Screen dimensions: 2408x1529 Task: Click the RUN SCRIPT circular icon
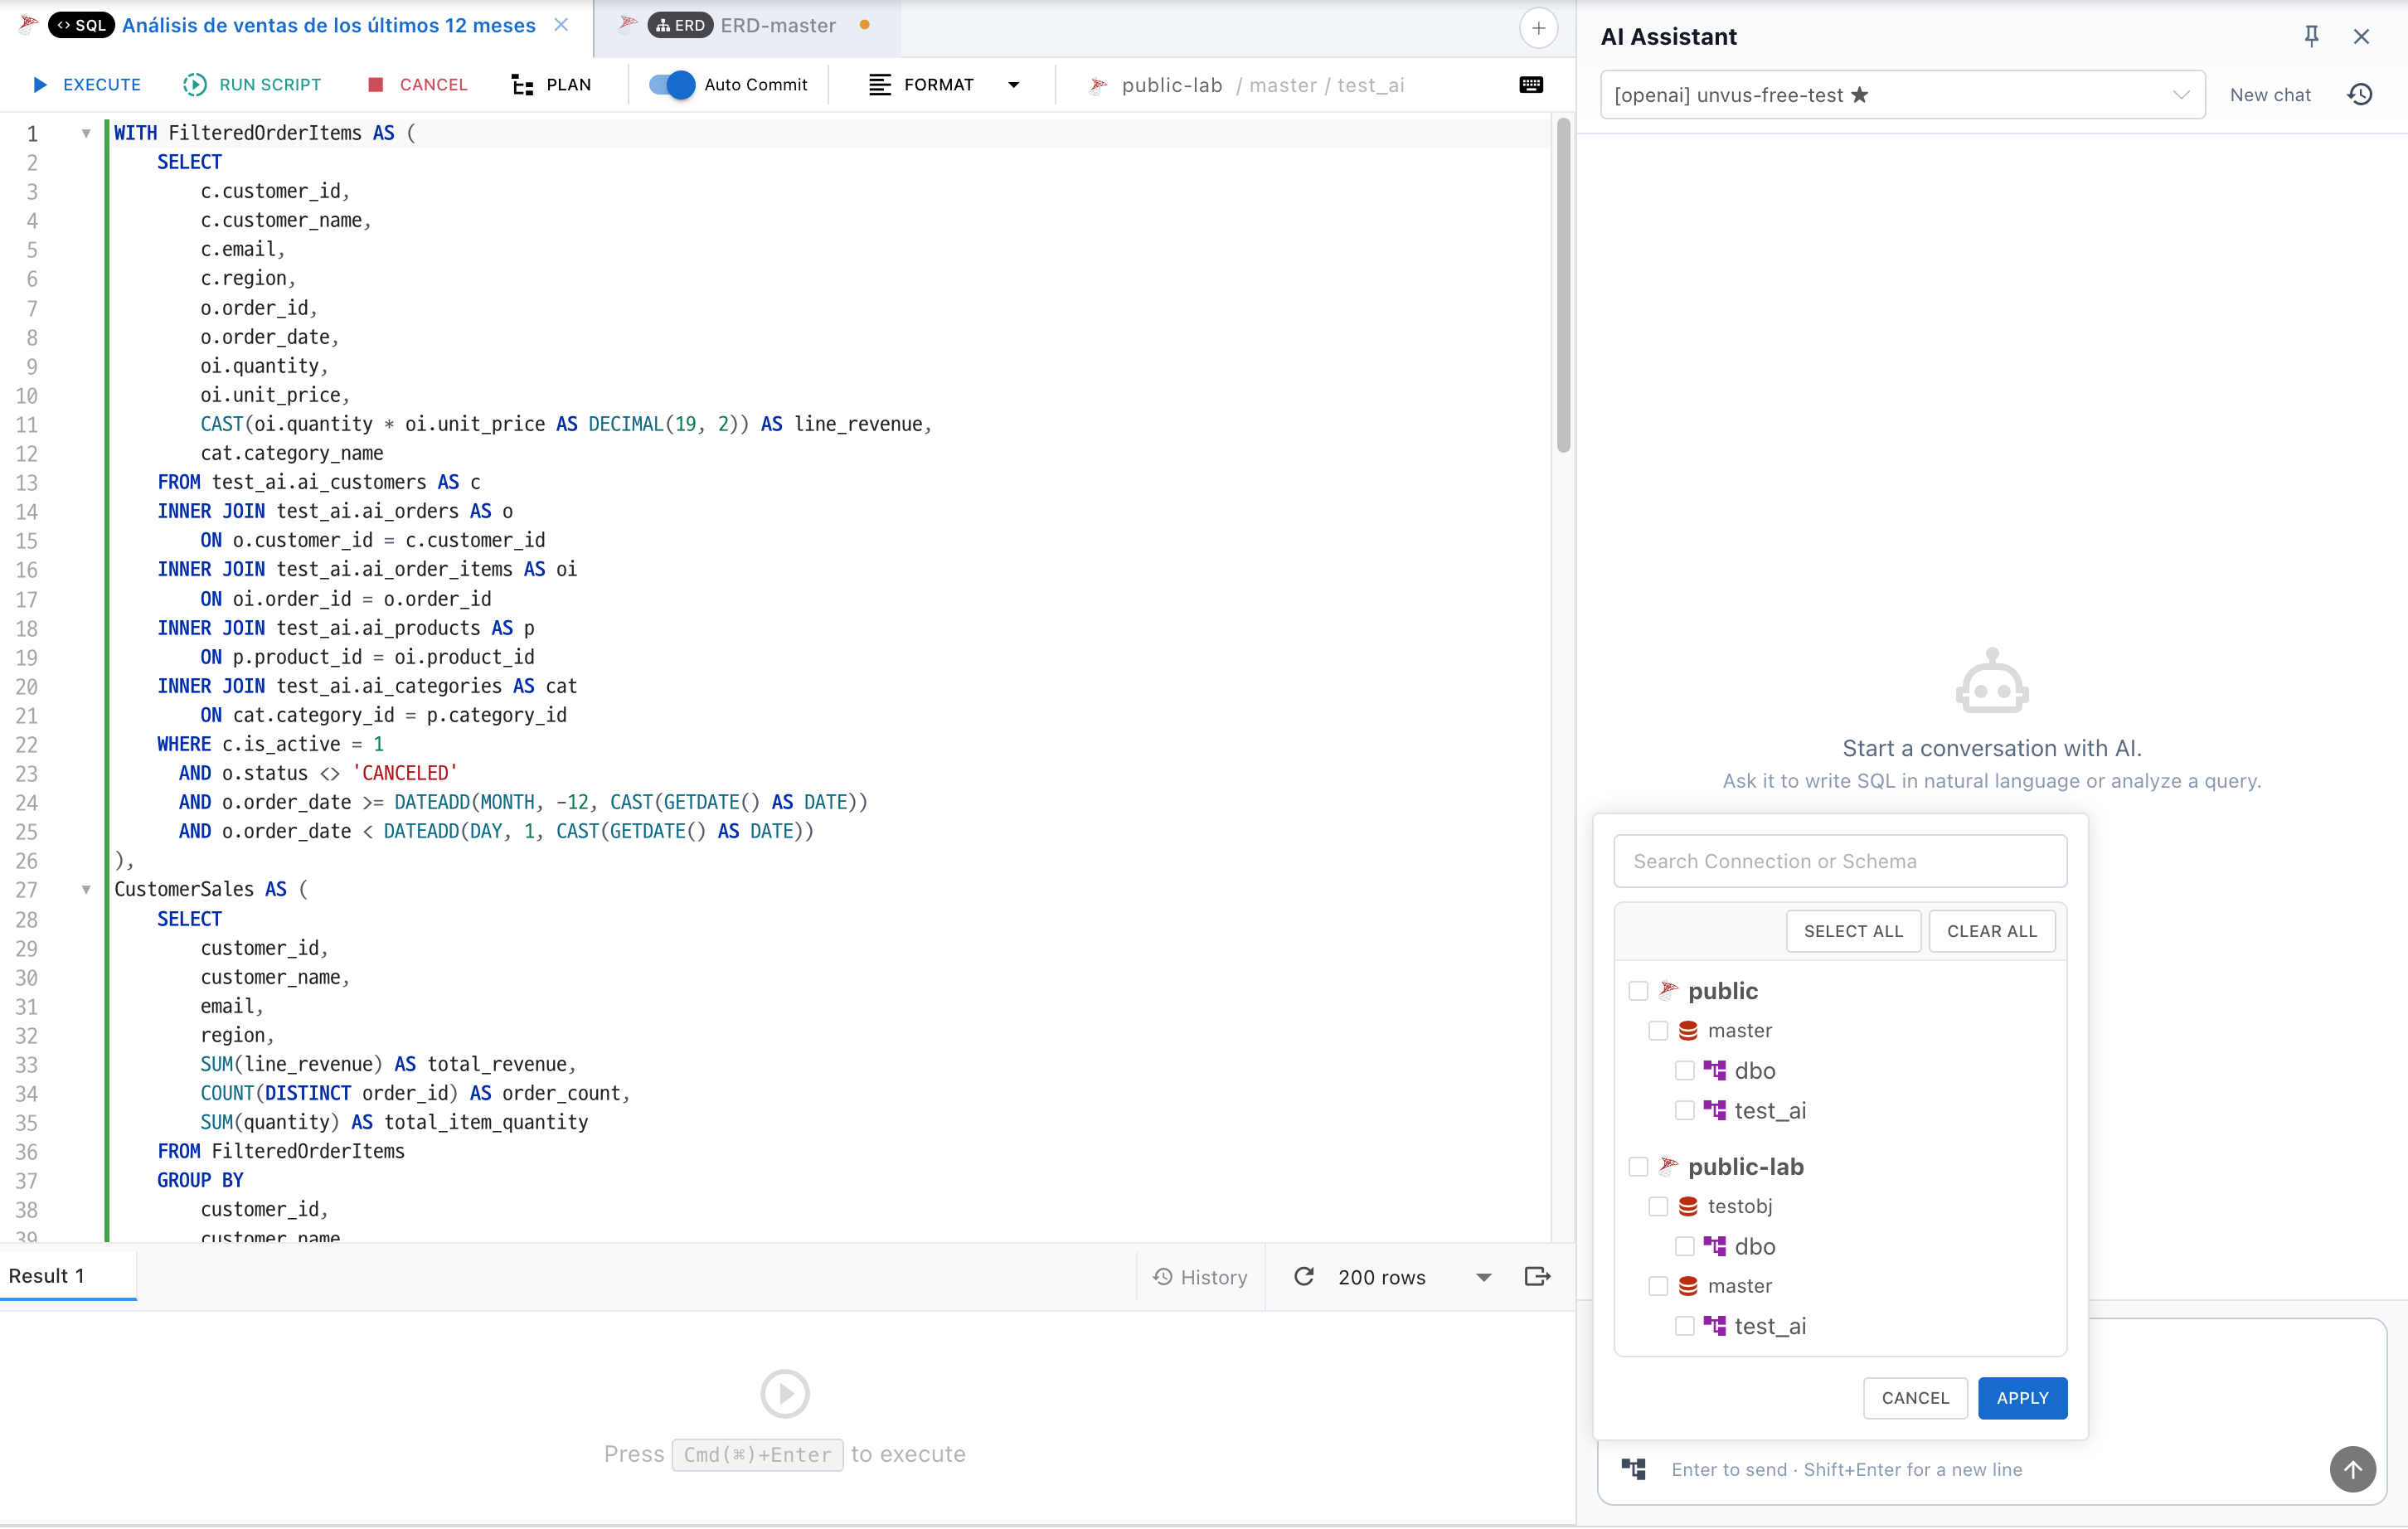[194, 85]
